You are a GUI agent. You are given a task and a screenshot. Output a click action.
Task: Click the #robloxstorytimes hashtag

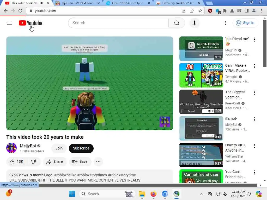[x=92, y=175]
